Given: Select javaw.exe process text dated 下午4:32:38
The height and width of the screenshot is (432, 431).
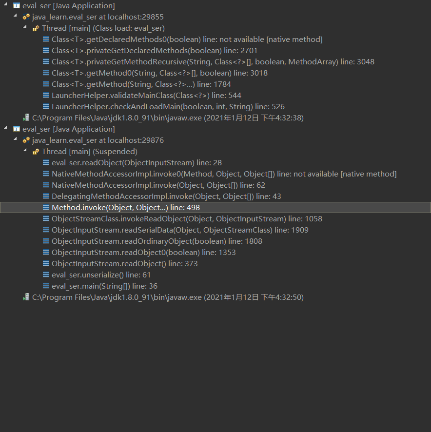Looking at the screenshot, I should pos(168,118).
